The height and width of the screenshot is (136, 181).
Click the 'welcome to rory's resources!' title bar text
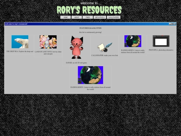point(16,24)
